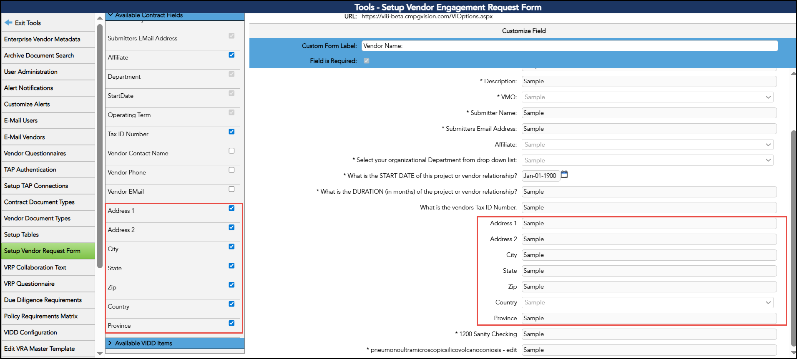Enable the Vendor Contact Name checkbox

coord(231,151)
